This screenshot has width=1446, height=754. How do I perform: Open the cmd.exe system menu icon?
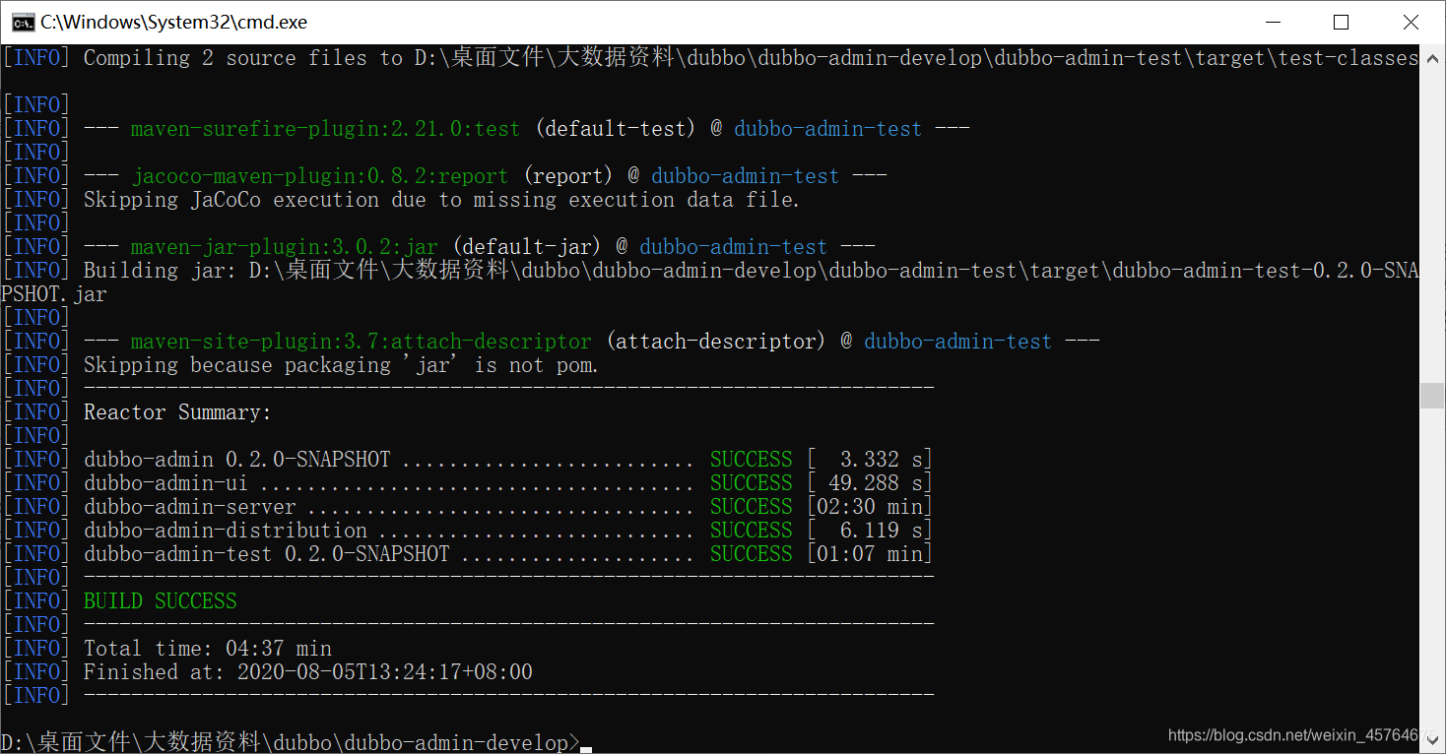[24, 22]
